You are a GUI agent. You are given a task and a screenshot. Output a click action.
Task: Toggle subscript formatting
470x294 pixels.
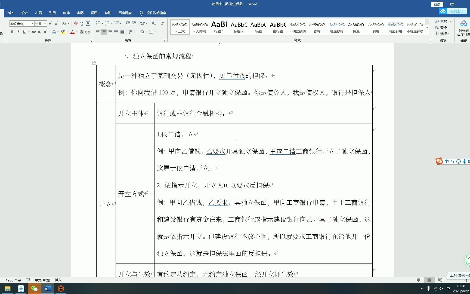(x=40, y=32)
